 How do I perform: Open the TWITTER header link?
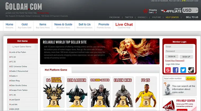coord(129,17)
